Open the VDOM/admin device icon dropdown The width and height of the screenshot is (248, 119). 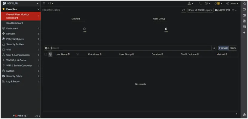190,4
